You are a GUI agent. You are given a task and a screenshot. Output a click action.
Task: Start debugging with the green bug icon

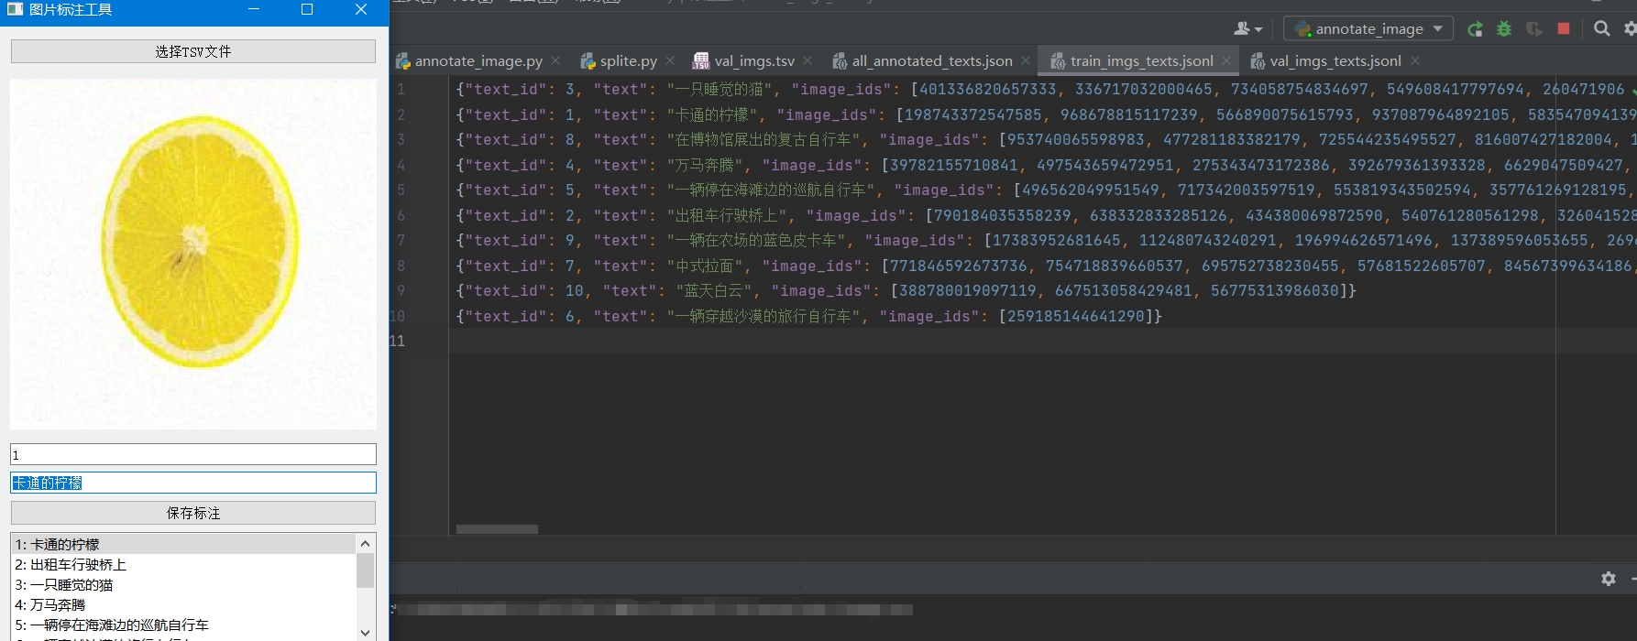click(x=1504, y=29)
